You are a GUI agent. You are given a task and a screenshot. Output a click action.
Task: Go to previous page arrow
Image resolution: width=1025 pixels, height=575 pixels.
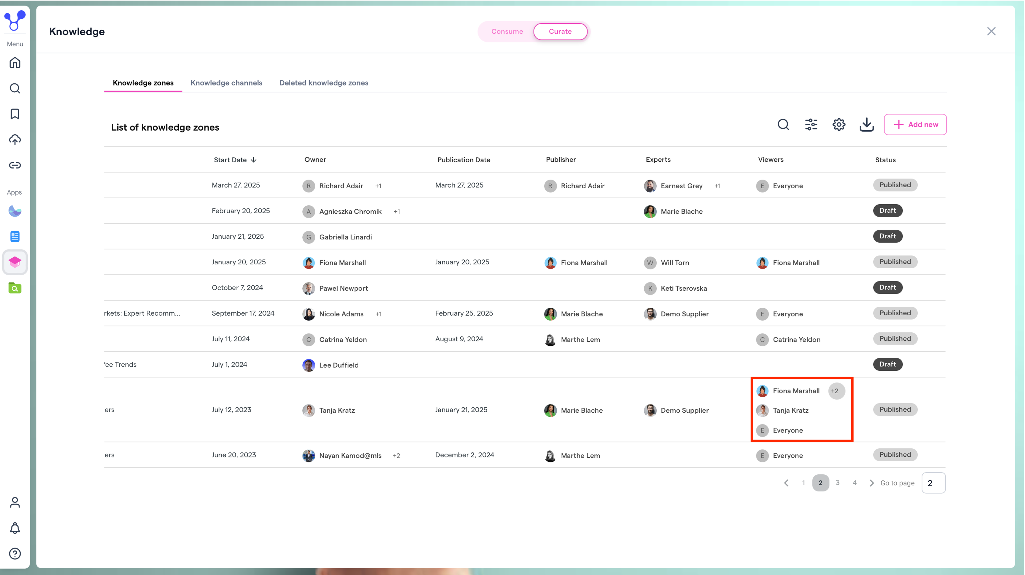point(786,483)
